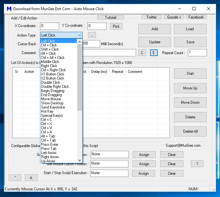Click the MurGee M logo icon

9,9
